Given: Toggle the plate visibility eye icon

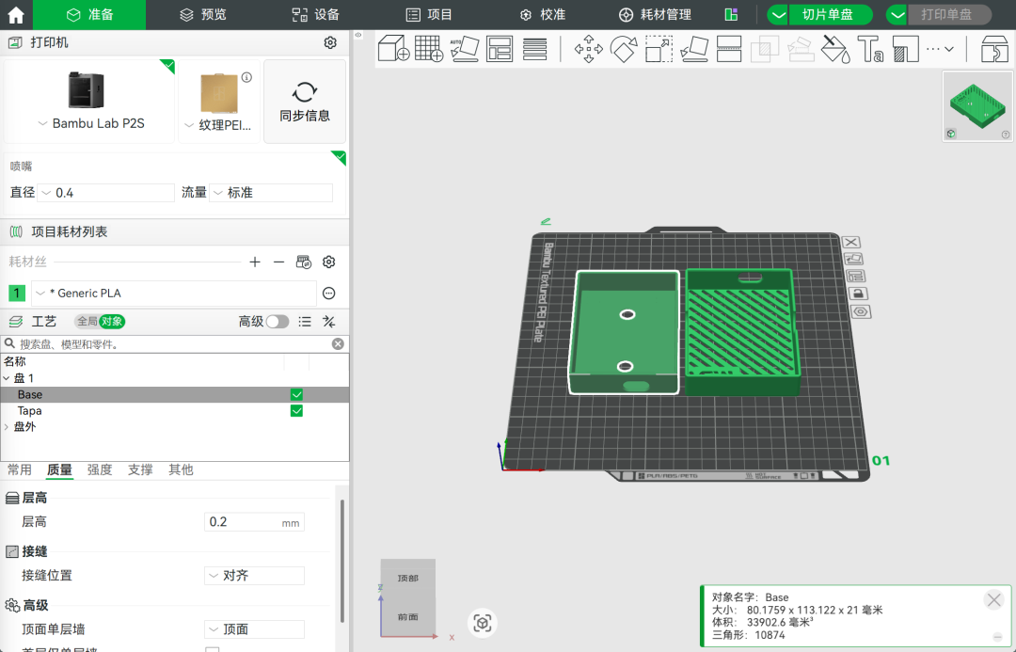Looking at the screenshot, I should point(861,311).
